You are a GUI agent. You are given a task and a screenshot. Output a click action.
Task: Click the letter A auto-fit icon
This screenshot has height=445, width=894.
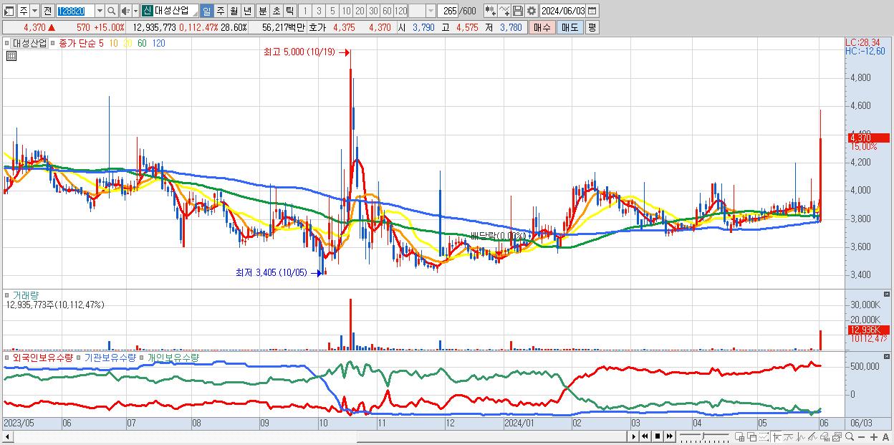(885, 436)
